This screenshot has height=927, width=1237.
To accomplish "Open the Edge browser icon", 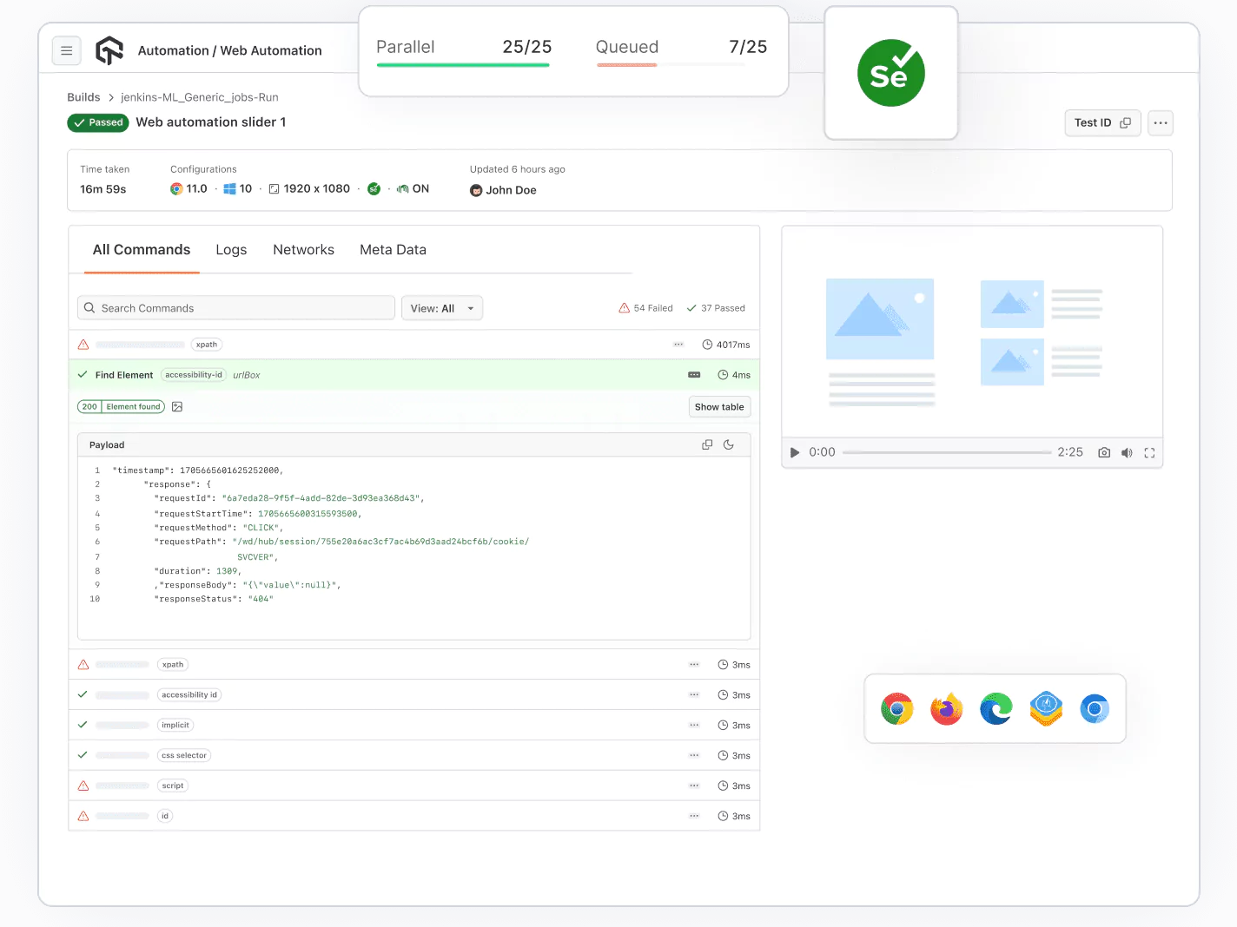I will click(996, 708).
